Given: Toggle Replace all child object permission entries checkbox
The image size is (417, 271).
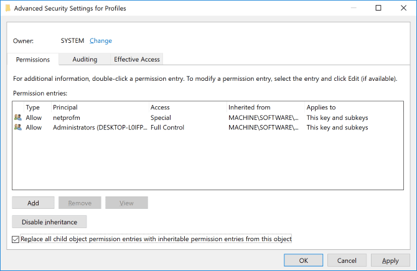Looking at the screenshot, I should 16,239.
